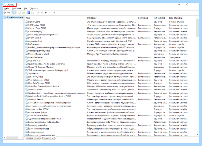Toggle the show/hide console tree icon
The height and width of the screenshot is (146, 202).
tap(14, 13)
